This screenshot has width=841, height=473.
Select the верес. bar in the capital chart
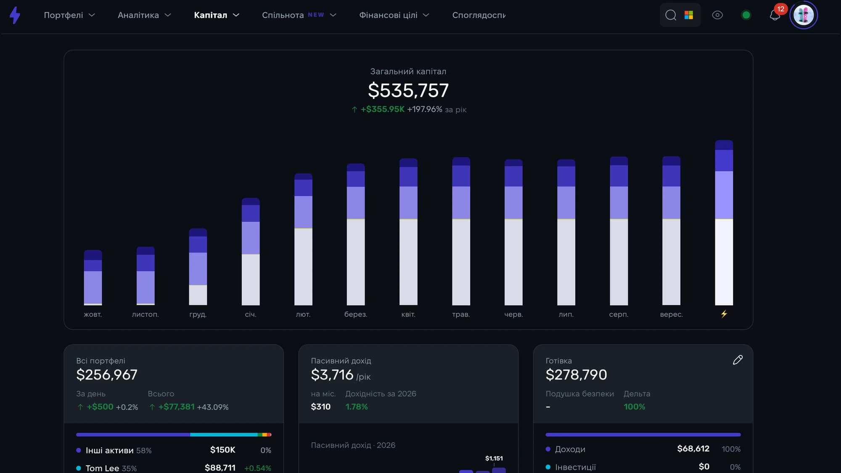671,231
